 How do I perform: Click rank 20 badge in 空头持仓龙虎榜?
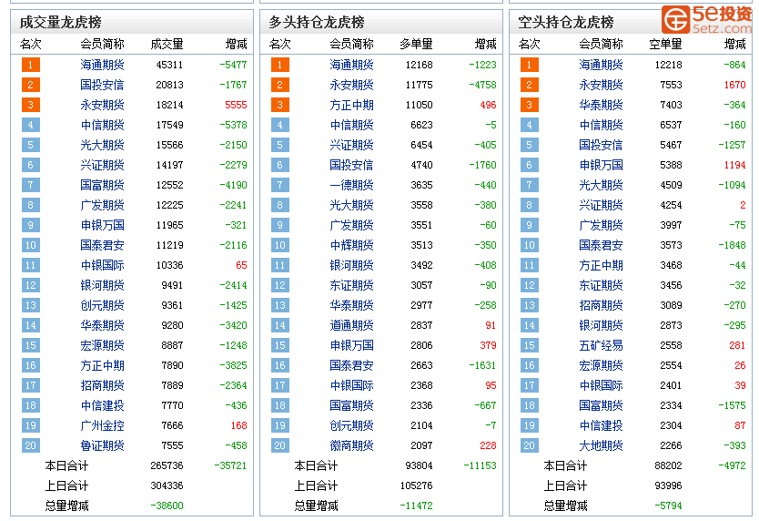pyautogui.click(x=529, y=445)
